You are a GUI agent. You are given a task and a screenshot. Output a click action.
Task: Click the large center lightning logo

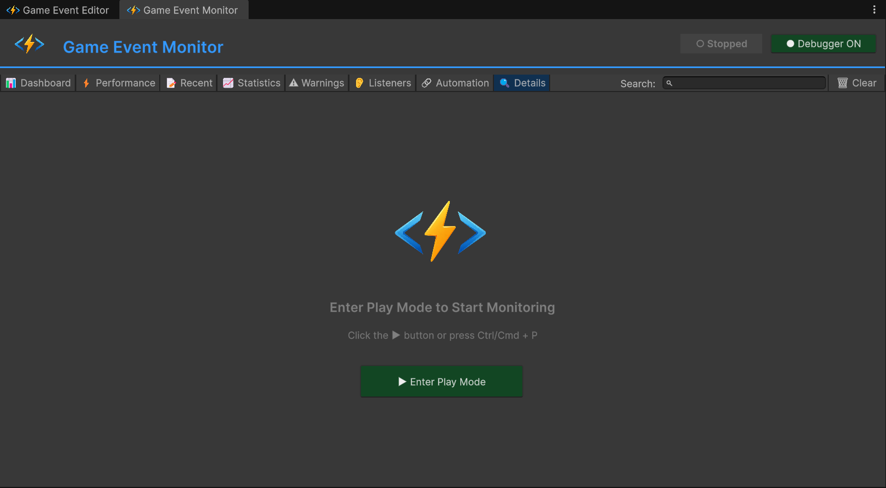point(441,231)
